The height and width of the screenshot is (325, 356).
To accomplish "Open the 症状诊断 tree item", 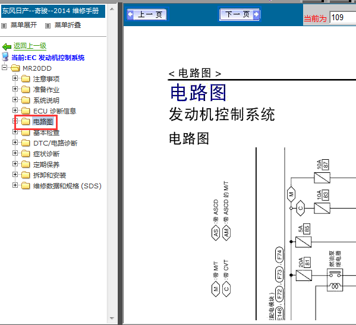I will coord(46,154).
